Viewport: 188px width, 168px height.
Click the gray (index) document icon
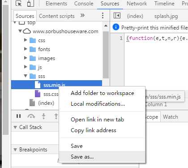32,103
